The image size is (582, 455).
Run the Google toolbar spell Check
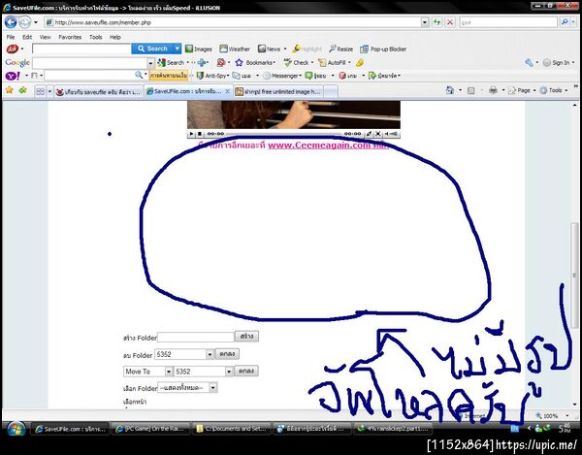[x=298, y=63]
